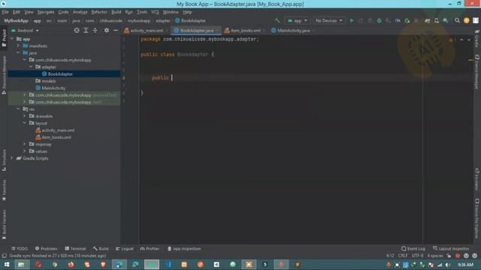Switch to MainActivity.java editor tab
Image resolution: width=481 pixels, height=270 pixels.
[292, 30]
